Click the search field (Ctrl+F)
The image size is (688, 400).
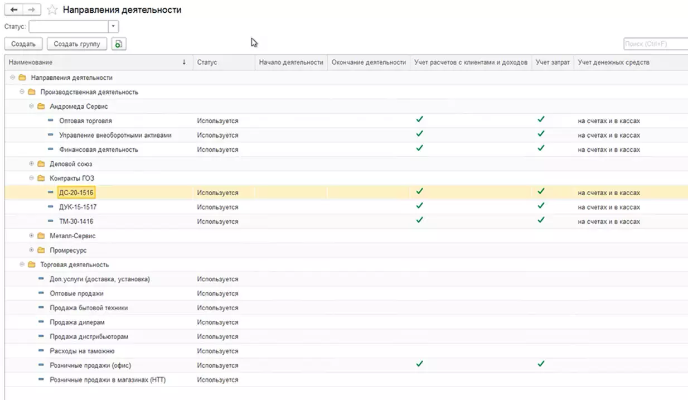655,44
